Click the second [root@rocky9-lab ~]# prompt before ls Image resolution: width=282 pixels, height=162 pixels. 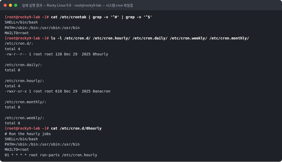(x=27, y=38)
